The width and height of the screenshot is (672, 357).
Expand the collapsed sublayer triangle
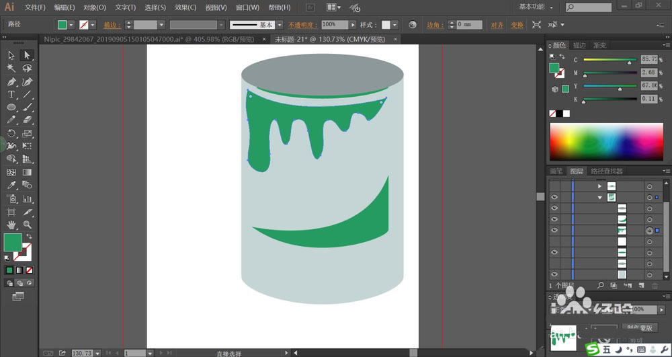(599, 186)
